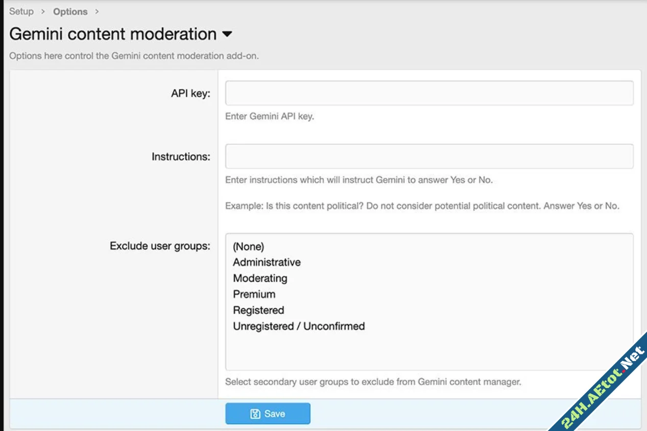The height and width of the screenshot is (431, 647).
Task: Click the floppy disk icon on Save
Action: 255,414
